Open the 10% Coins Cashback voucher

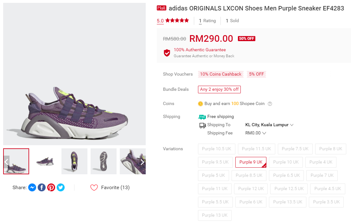pyautogui.click(x=220, y=74)
